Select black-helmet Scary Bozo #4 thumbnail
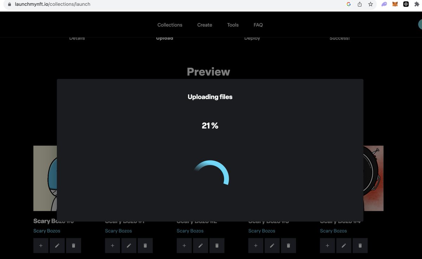422x259 pixels. point(373,178)
